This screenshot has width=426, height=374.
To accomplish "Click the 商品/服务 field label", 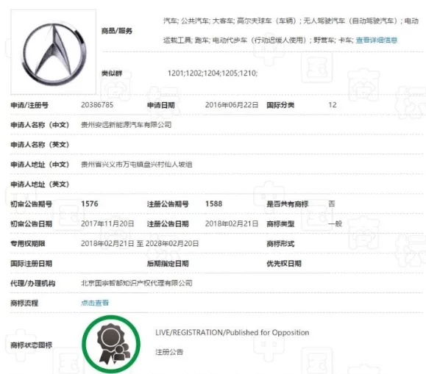I will [117, 31].
